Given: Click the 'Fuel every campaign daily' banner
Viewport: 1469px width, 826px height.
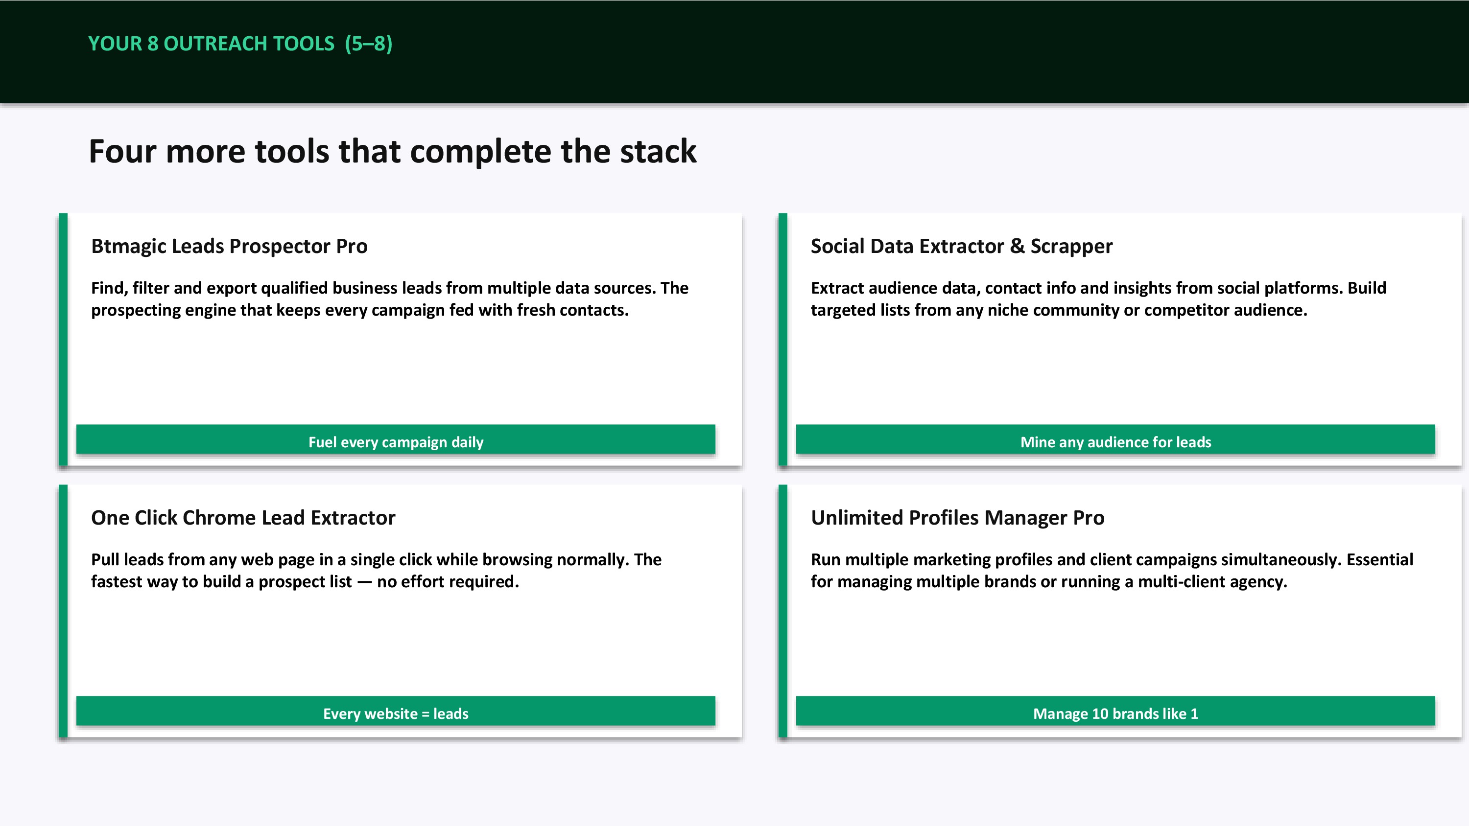Looking at the screenshot, I should coord(395,440).
